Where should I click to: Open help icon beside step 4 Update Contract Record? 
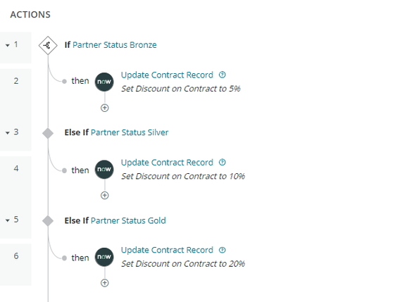point(223,162)
